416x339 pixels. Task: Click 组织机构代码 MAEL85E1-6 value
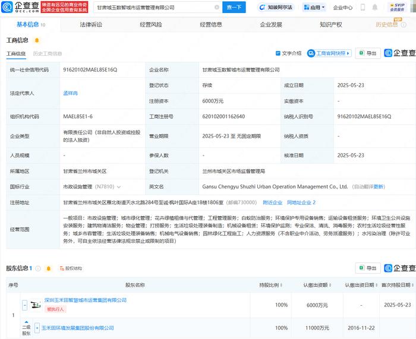(x=78, y=116)
